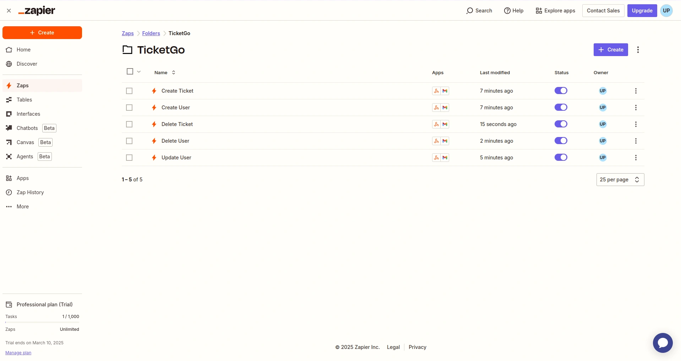This screenshot has height=361, width=681.
Task: Click the Tasks usage progress bar
Action: click(x=42, y=323)
